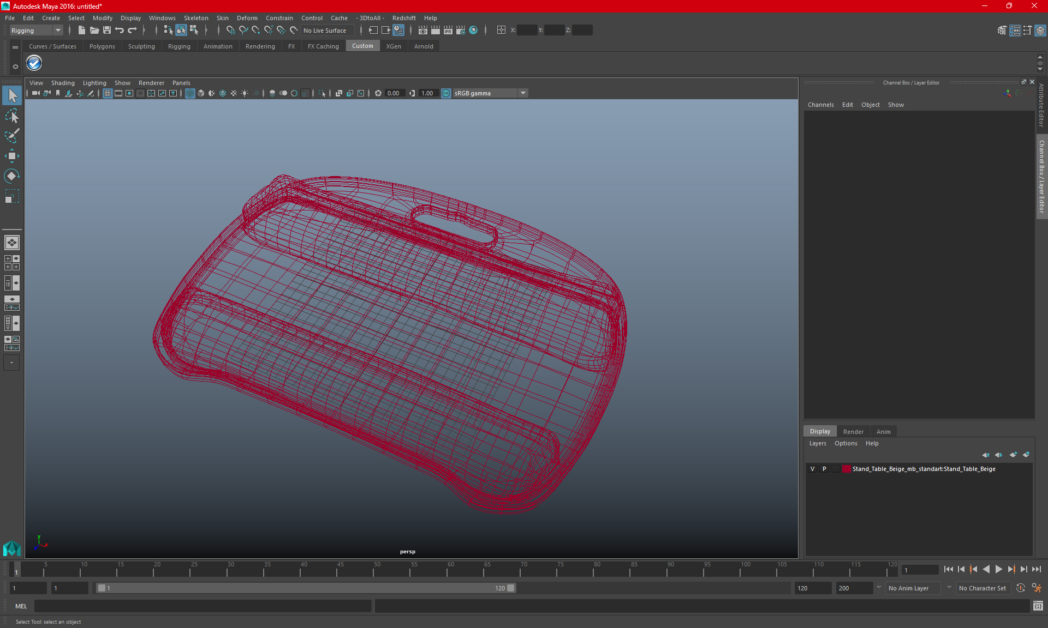Select the arrow Select tool
The image size is (1048, 628).
(12, 95)
